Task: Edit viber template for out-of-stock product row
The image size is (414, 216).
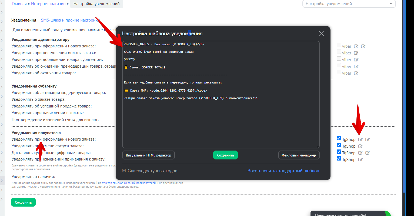Action: (x=356, y=73)
